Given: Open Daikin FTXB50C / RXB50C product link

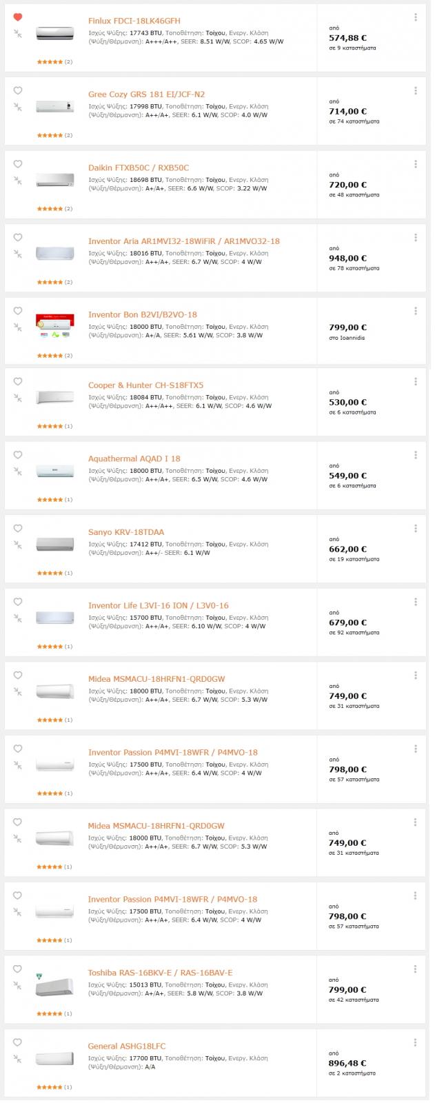Looking at the screenshot, I should click(139, 168).
